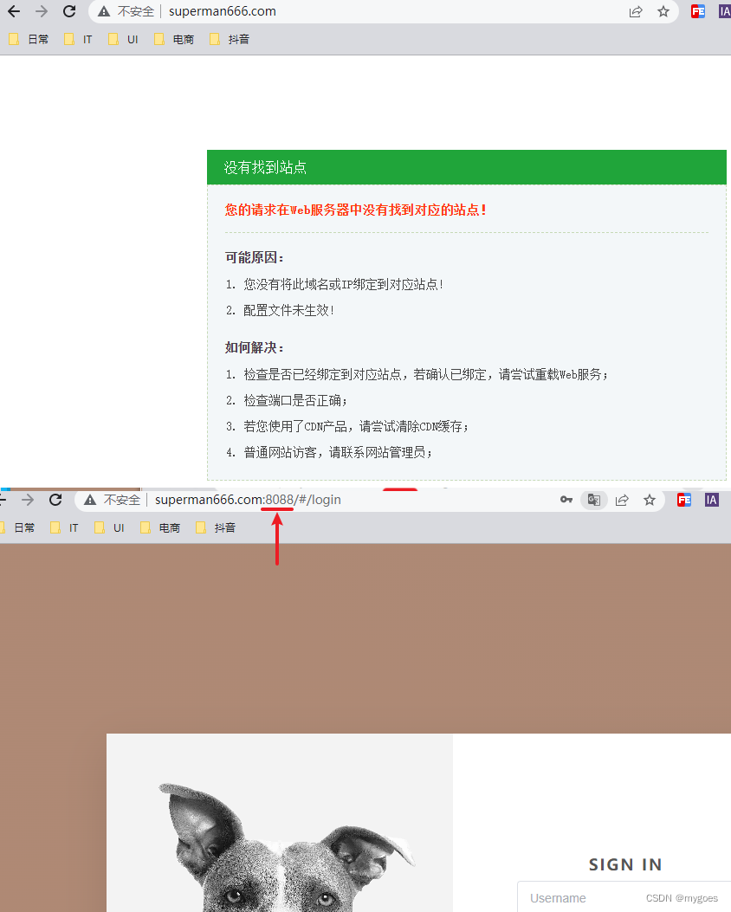
Task: Reload the superman666.com page
Action: 68,11
